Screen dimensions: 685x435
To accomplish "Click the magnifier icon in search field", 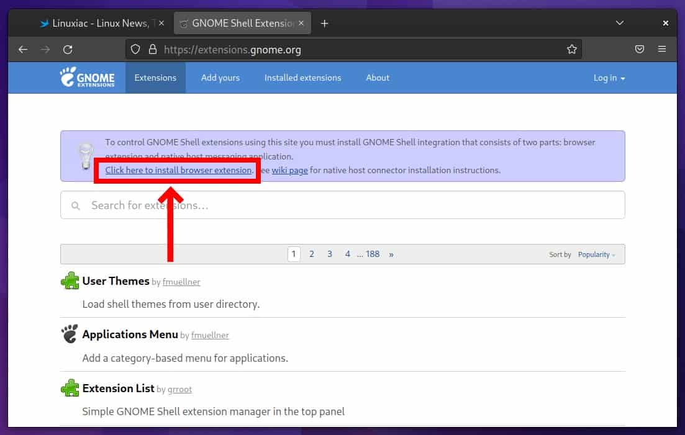I will 75,205.
